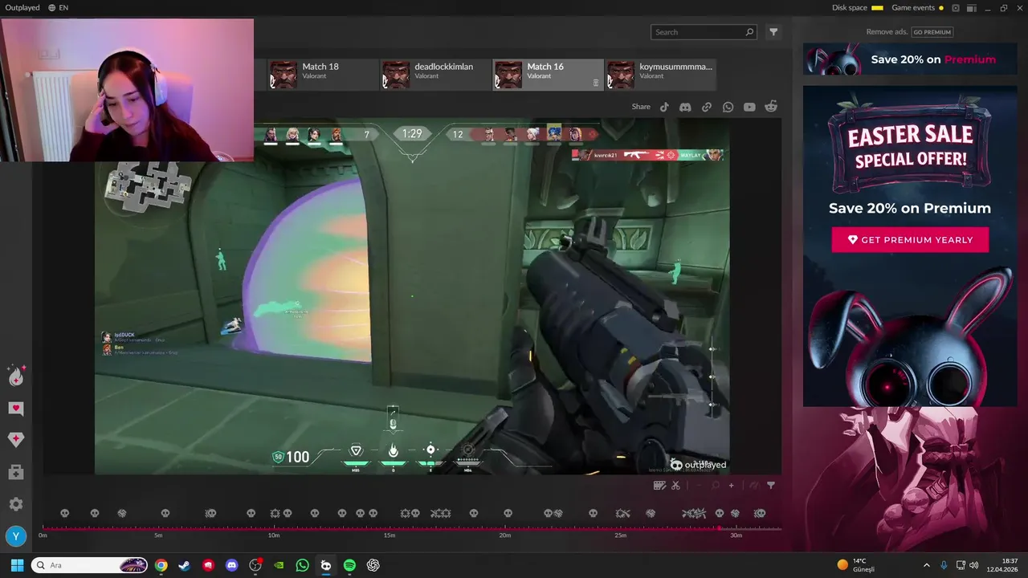Viewport: 1028px width, 578px height.
Task: Jump to the last skull marker past 30m
Action: click(759, 513)
